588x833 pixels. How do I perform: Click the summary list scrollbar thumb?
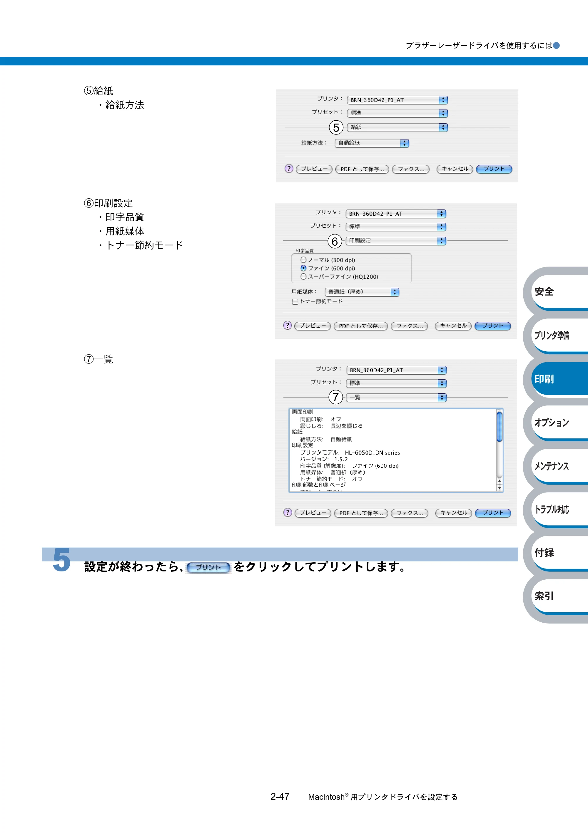[500, 427]
